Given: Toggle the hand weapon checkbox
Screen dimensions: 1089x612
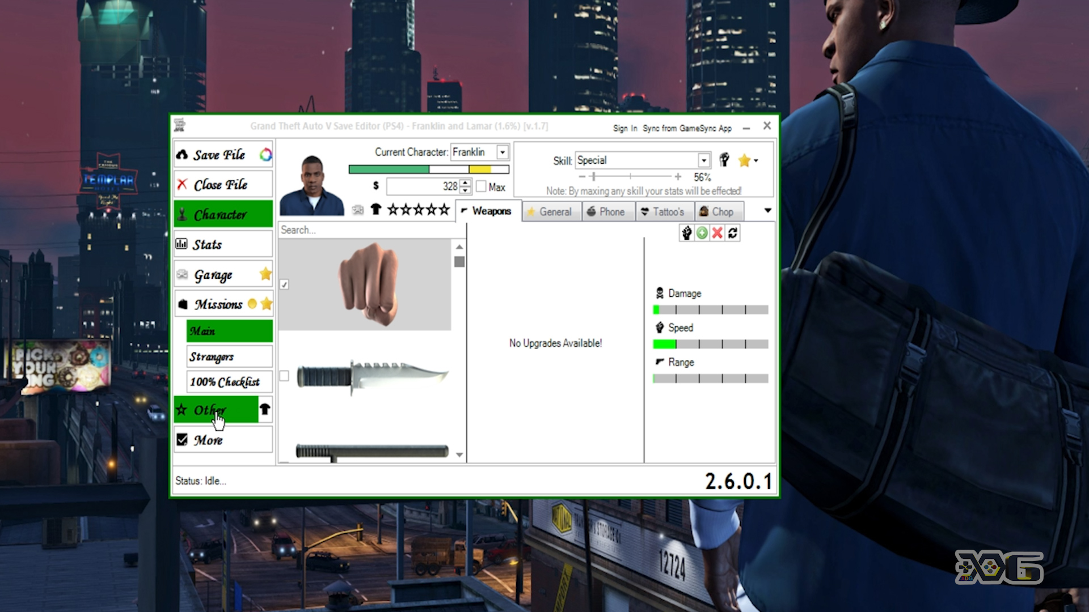Looking at the screenshot, I should tap(284, 284).
